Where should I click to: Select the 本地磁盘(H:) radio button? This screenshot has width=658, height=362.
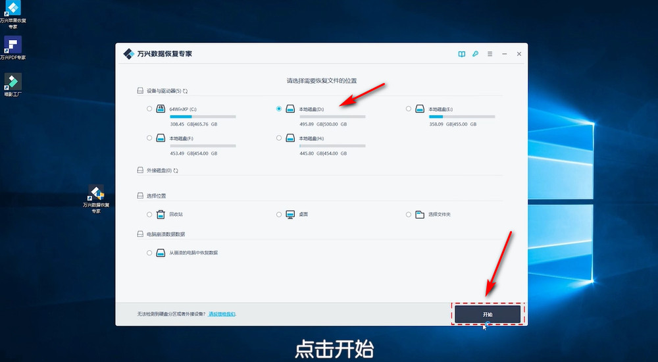pyautogui.click(x=279, y=138)
